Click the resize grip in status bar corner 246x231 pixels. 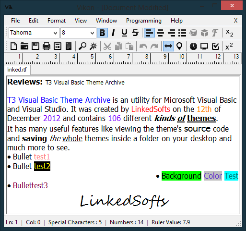coord(238,223)
